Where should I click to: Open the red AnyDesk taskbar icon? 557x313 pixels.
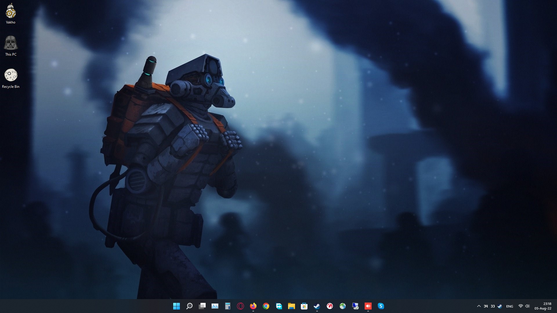click(x=368, y=306)
